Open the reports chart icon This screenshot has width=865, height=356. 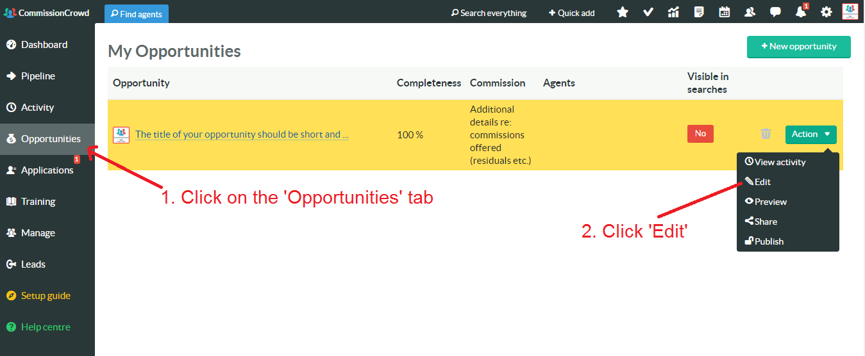point(673,12)
